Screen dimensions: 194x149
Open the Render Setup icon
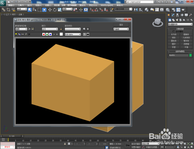coord(173,10)
